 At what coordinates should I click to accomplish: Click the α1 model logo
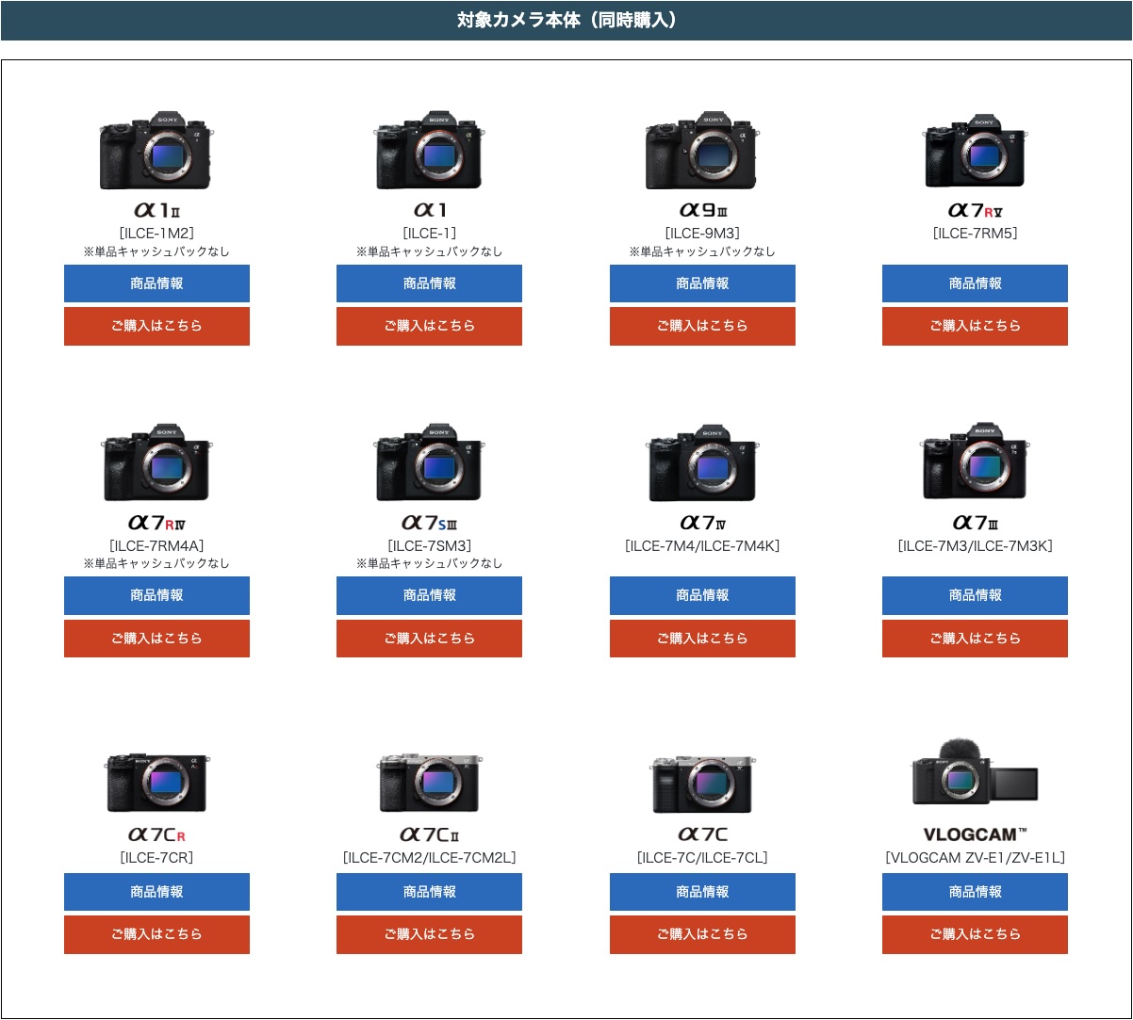click(429, 210)
